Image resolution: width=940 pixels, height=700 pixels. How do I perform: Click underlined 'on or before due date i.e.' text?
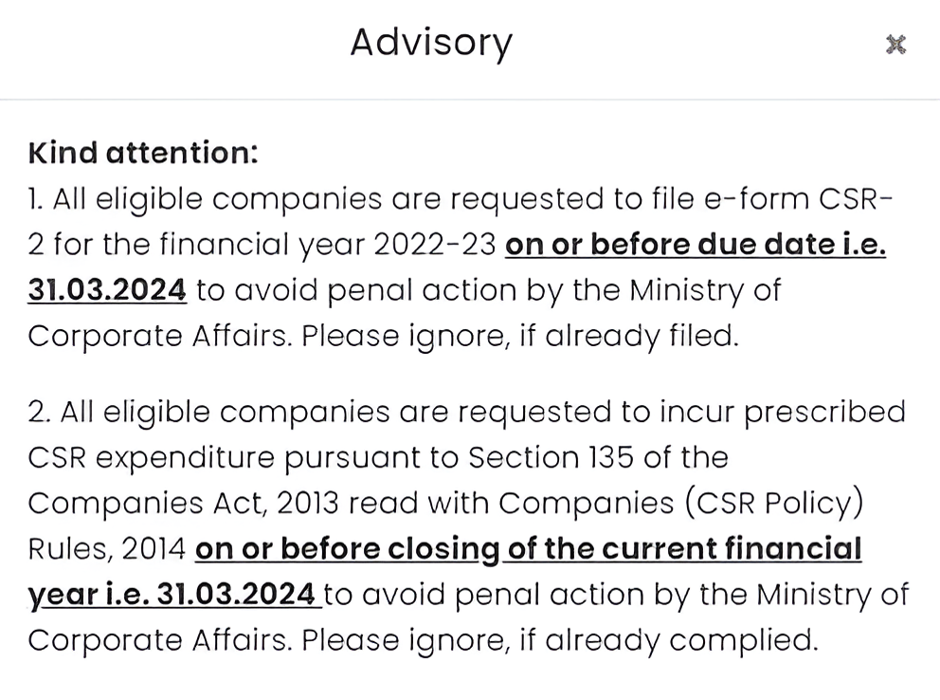coord(695,245)
